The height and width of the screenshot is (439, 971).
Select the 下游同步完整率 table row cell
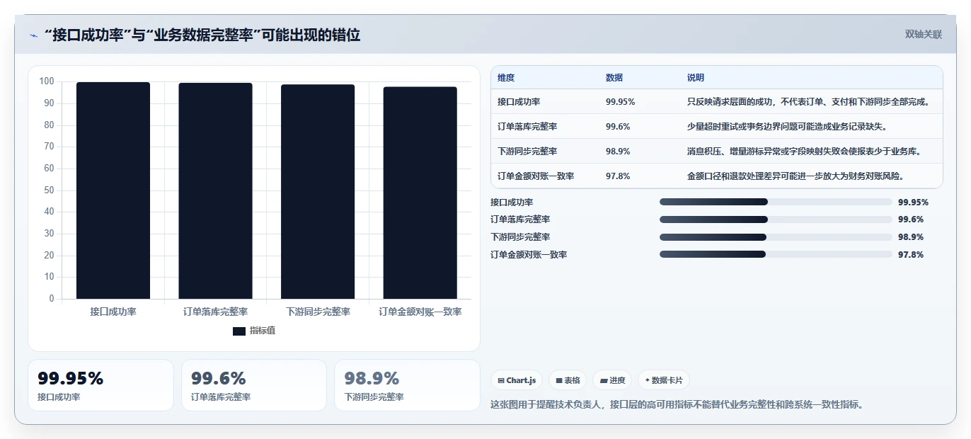point(527,152)
